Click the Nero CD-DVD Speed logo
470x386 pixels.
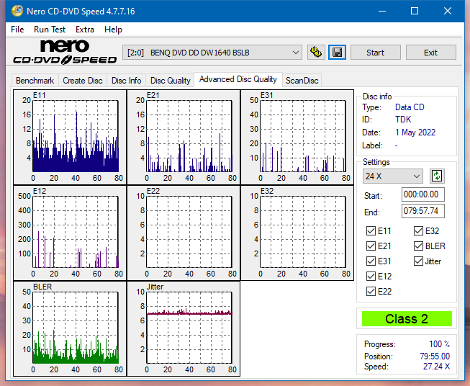point(65,52)
